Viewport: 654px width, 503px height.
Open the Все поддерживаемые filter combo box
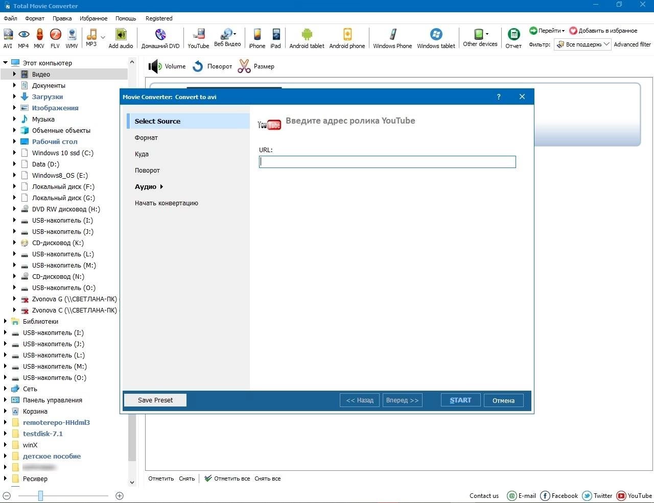click(583, 44)
